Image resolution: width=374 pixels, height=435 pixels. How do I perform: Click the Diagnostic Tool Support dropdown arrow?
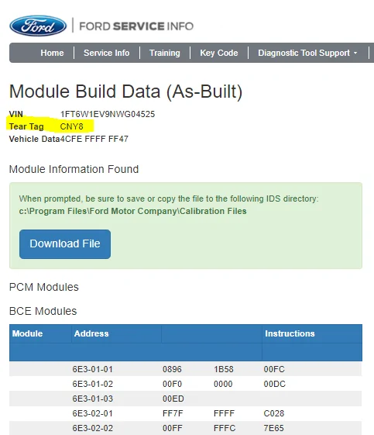[355, 53]
